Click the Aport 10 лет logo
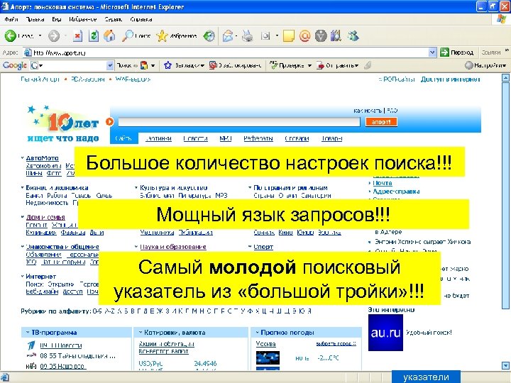The height and width of the screenshot is (383, 511). 63,124
